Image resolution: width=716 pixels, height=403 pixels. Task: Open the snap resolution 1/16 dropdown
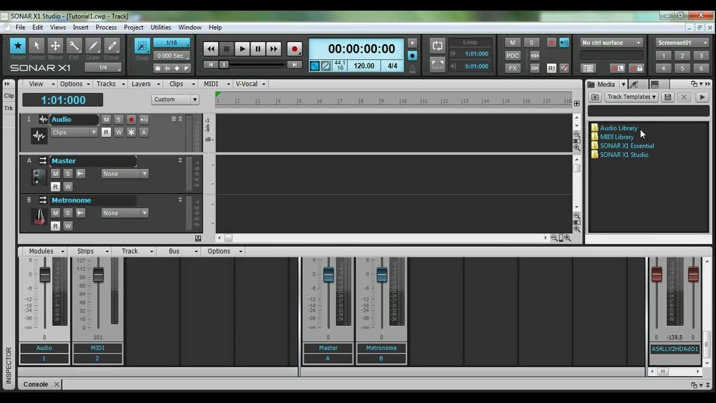coord(172,43)
